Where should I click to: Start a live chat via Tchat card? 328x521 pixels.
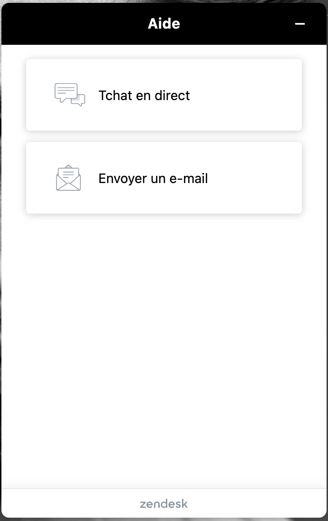click(x=164, y=95)
